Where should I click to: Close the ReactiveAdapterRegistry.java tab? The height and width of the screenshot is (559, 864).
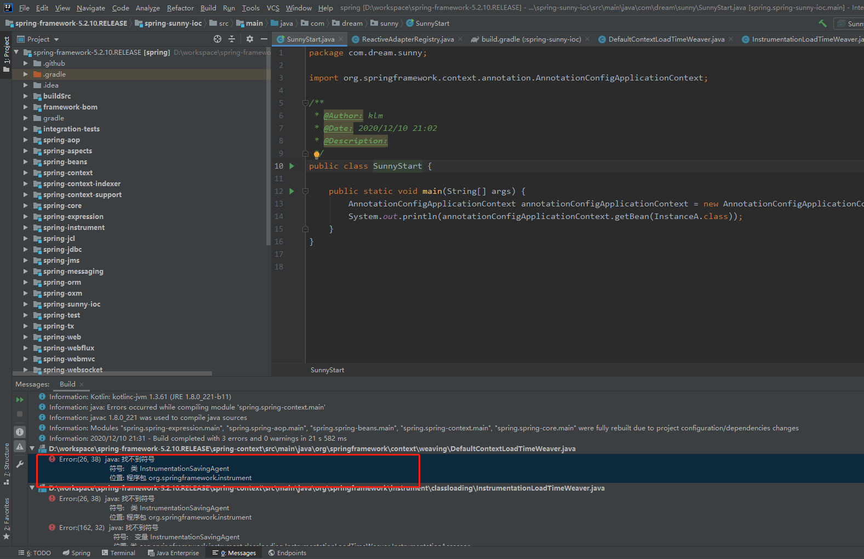coord(460,39)
